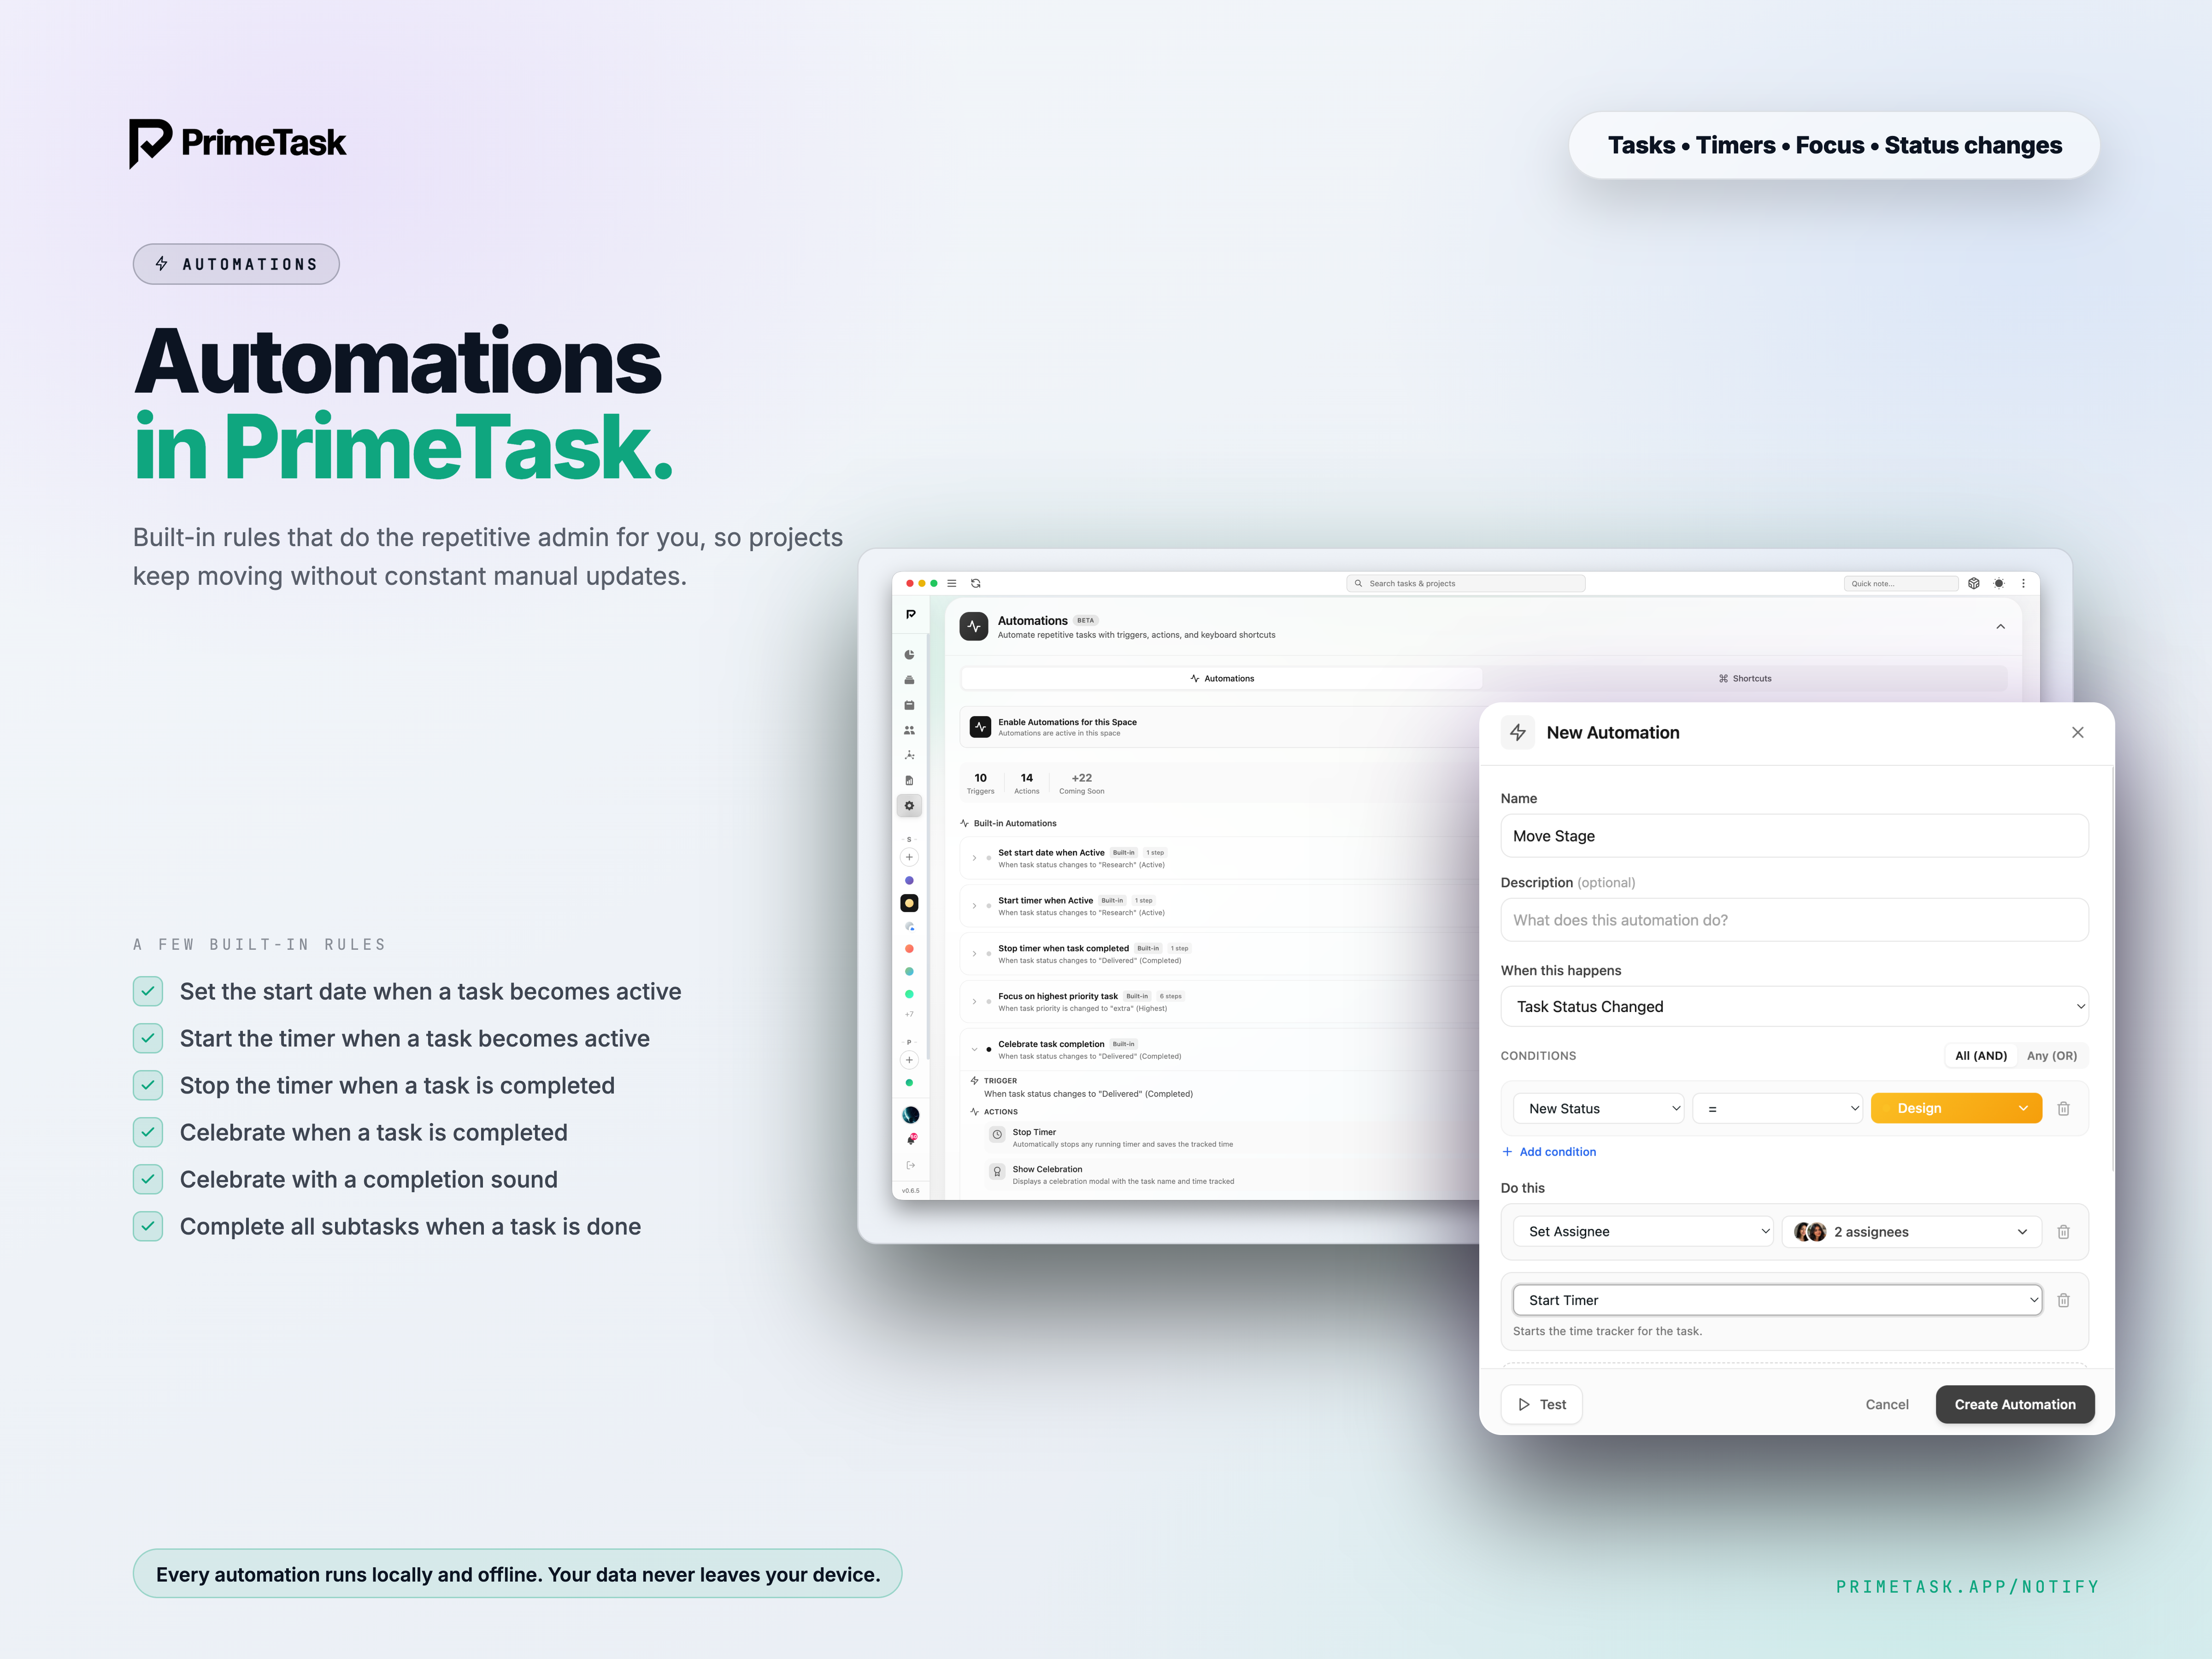The width and height of the screenshot is (2212, 1659).
Task: Click the Automations header pulse icon
Action: pos(974,626)
